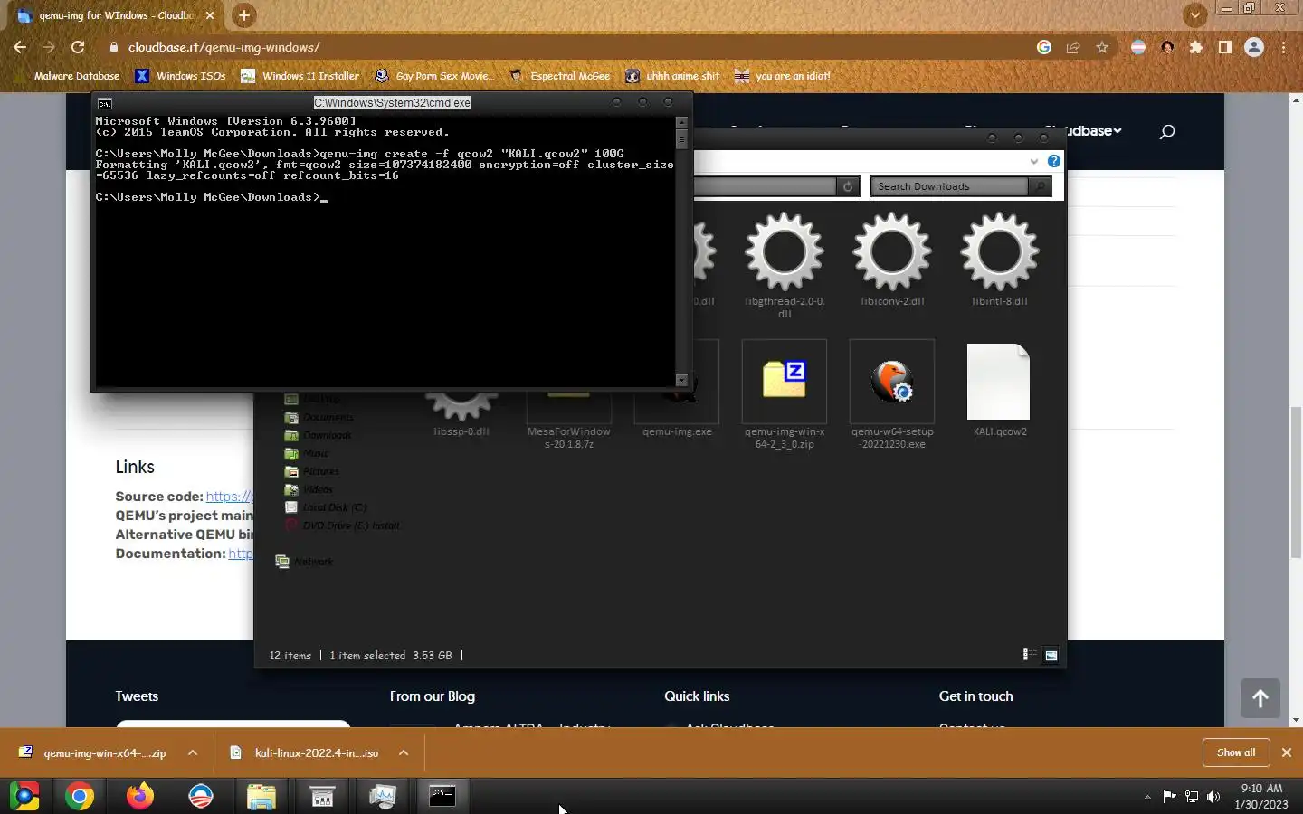Click the cmd scrollbar down arrow
Screen dimensions: 1303x814
pyautogui.click(x=682, y=380)
